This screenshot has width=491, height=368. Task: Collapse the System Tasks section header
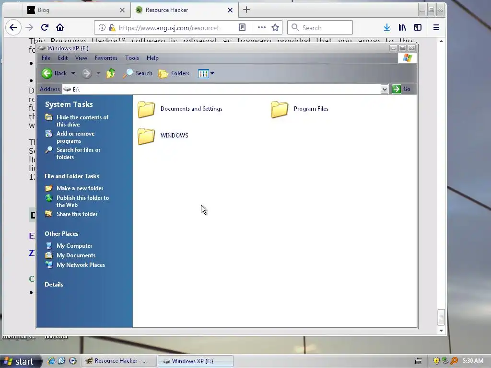69,104
